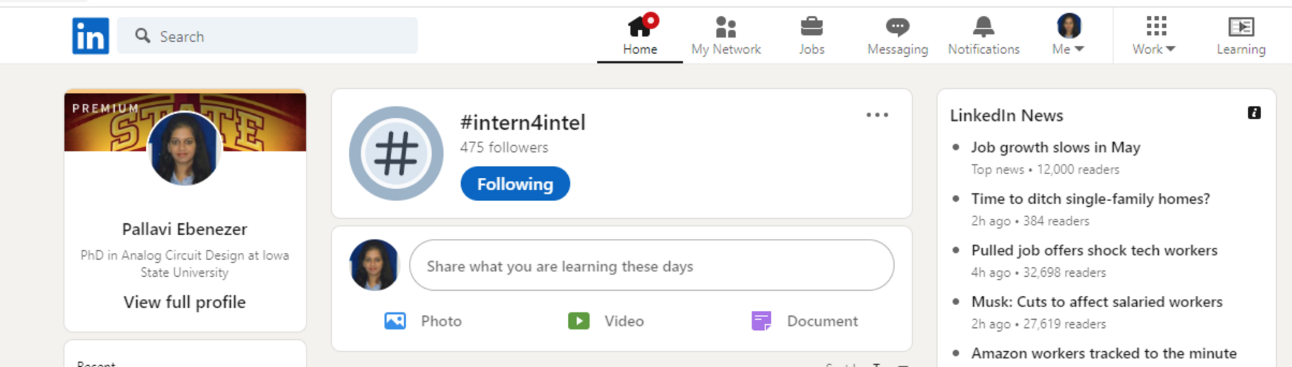
Task: Open the Notifications bell icon
Action: tap(983, 27)
